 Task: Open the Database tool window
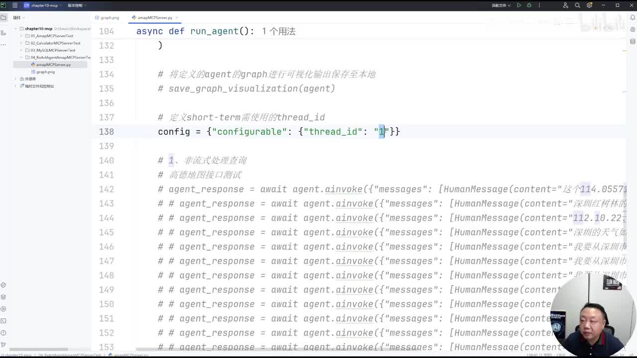(633, 42)
